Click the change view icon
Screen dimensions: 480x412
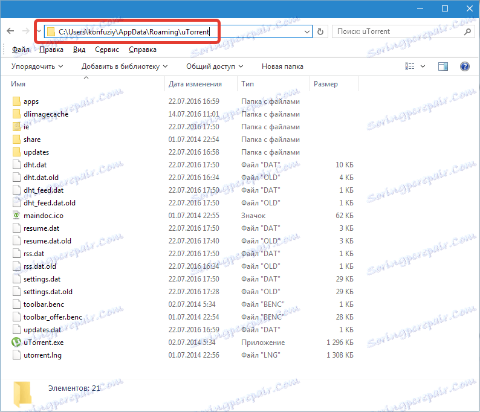410,66
